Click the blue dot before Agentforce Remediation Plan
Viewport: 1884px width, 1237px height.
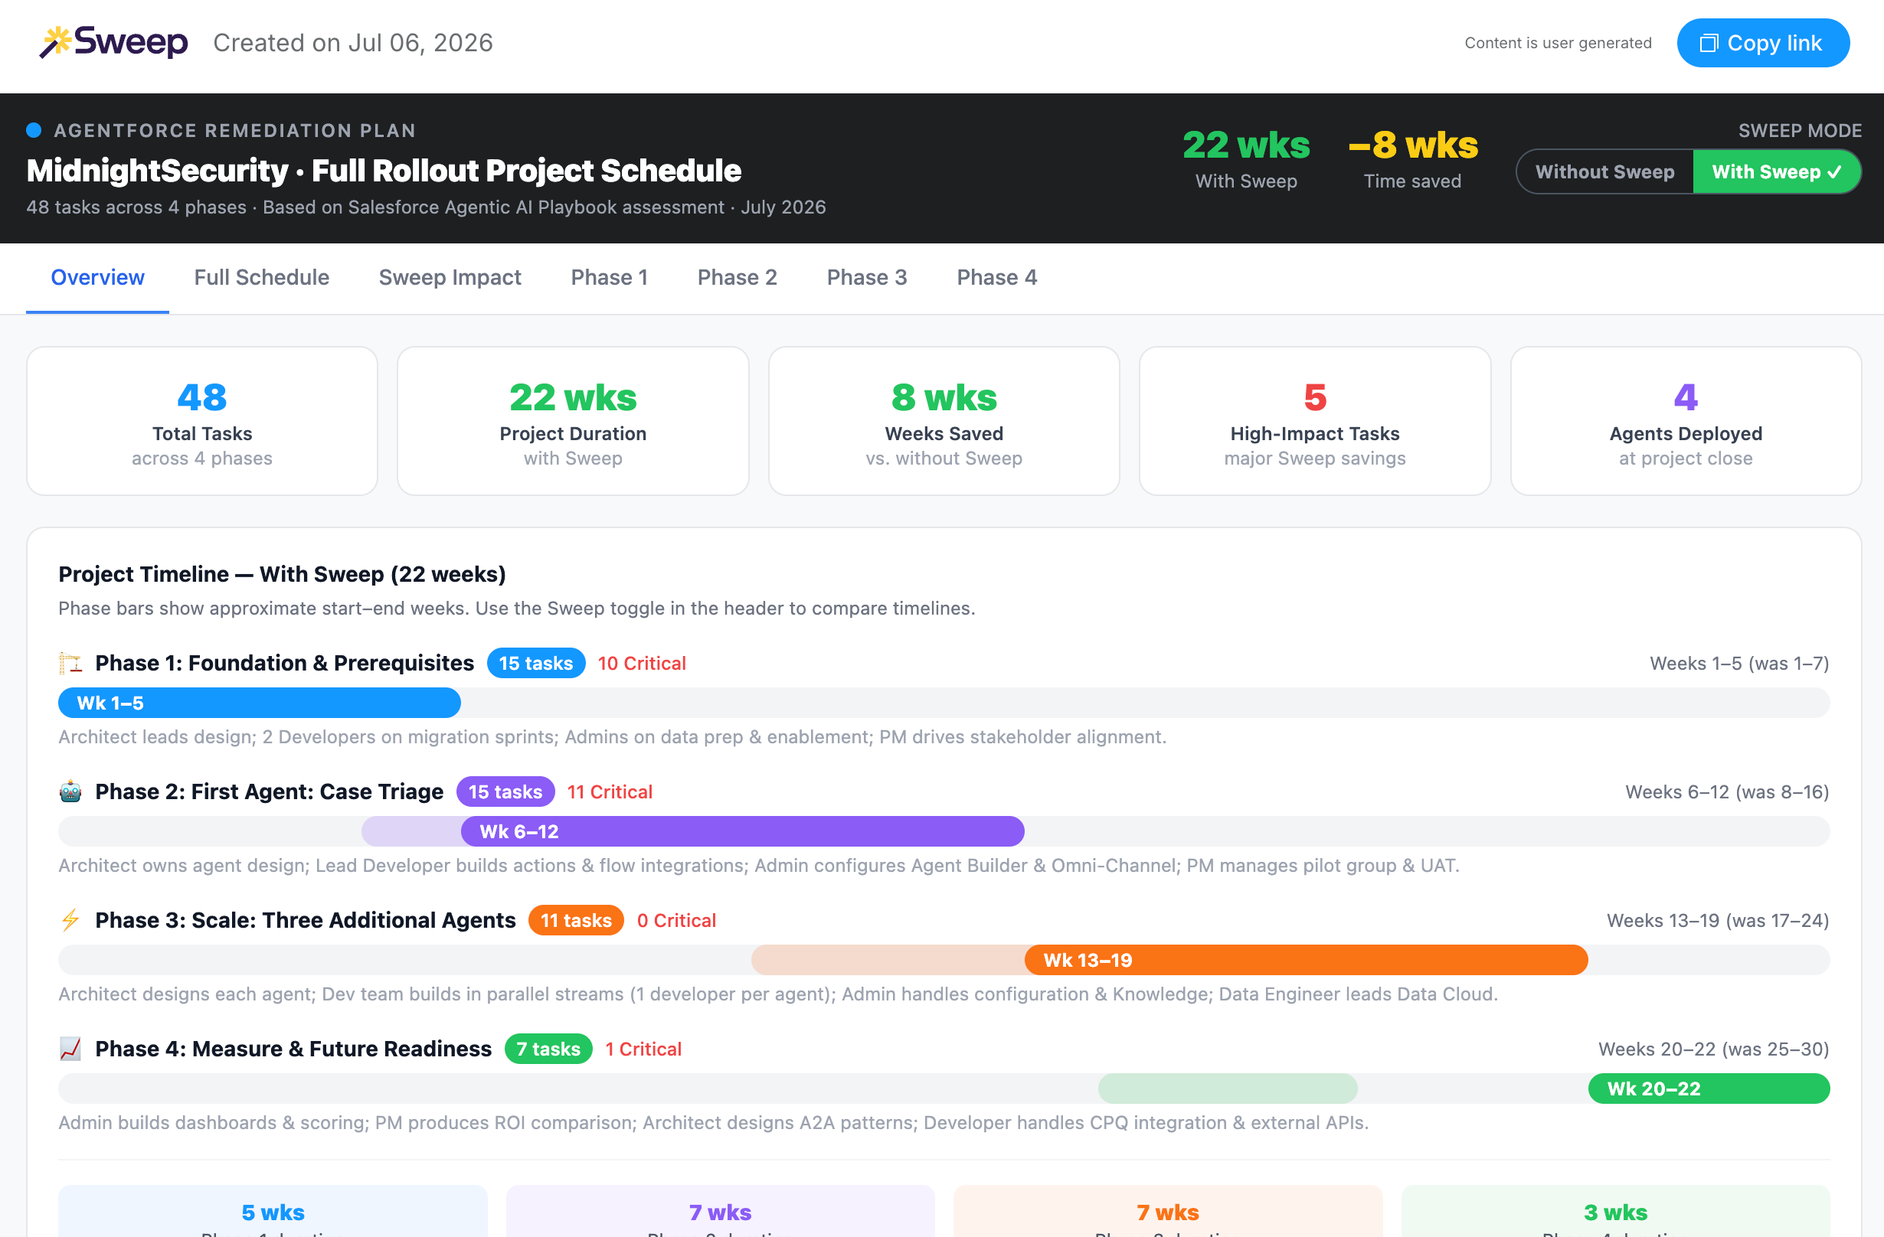click(34, 131)
